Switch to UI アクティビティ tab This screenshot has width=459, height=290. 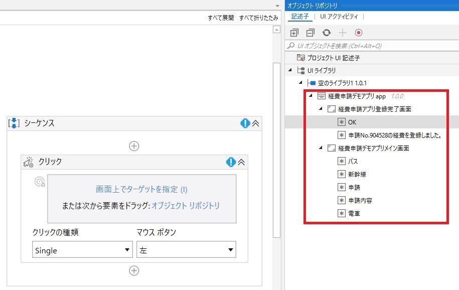pos(339,17)
